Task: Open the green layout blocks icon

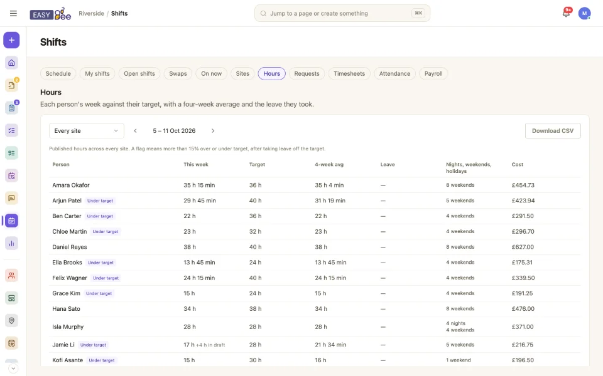Action: tap(11, 298)
